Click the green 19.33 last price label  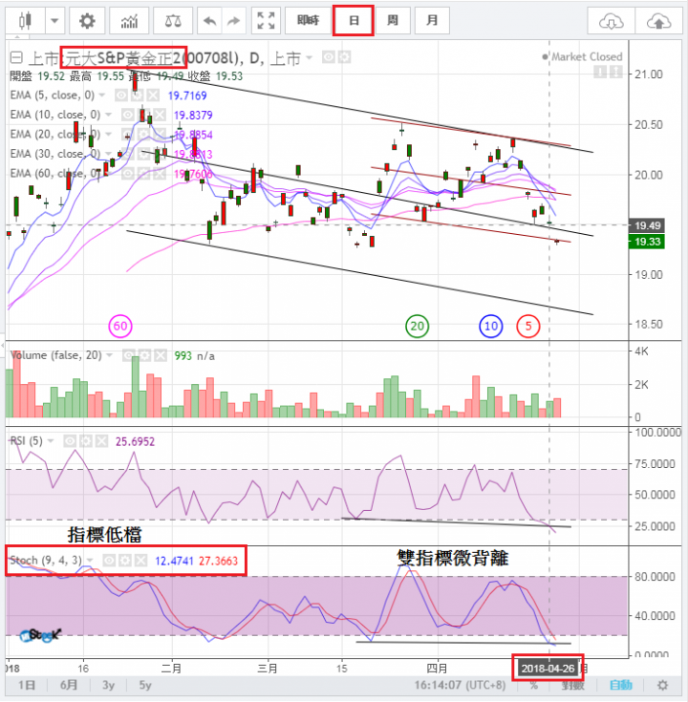tap(647, 242)
